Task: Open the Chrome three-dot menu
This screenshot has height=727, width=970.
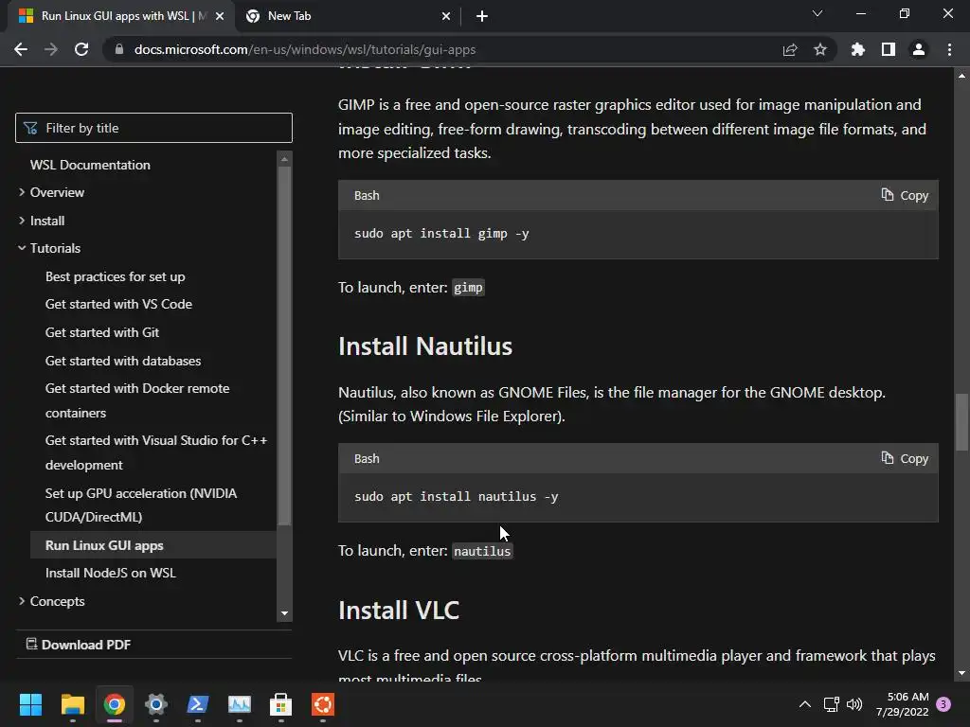Action: click(949, 49)
